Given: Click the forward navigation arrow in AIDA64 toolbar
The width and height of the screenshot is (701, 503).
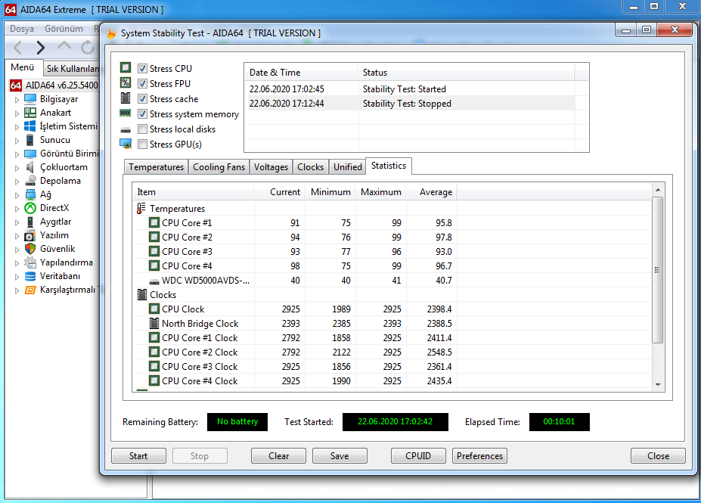Looking at the screenshot, I should pyautogui.click(x=41, y=47).
